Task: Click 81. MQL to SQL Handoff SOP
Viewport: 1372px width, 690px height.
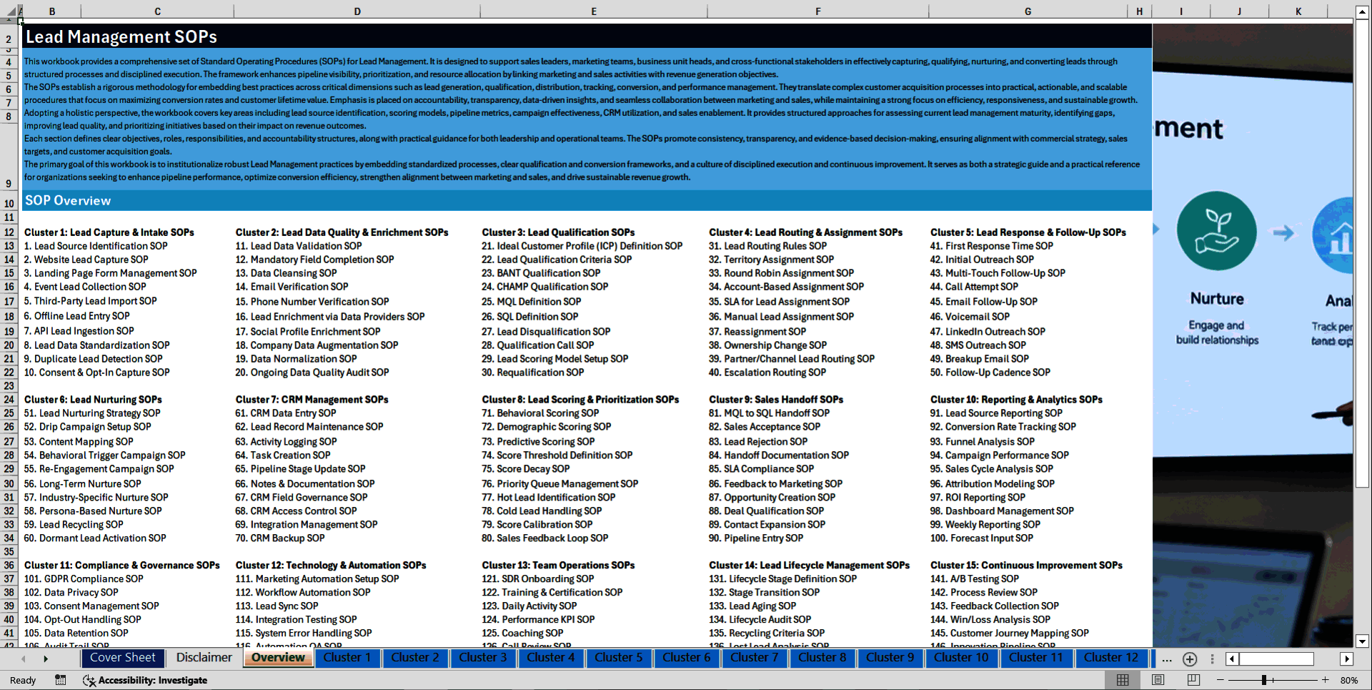Action: pyautogui.click(x=769, y=413)
